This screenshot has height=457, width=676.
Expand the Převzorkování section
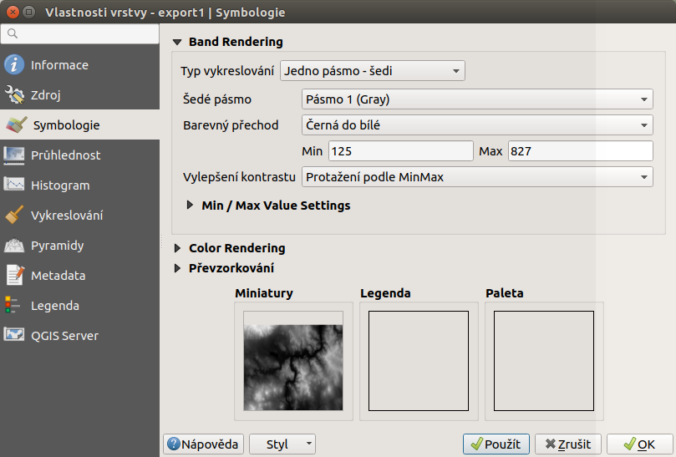(177, 268)
